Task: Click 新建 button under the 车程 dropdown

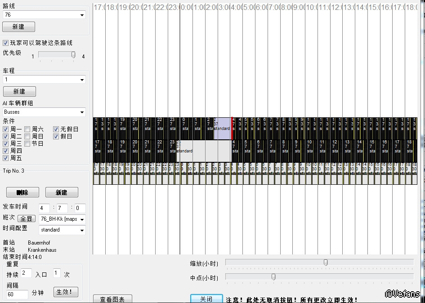Action: point(19,91)
